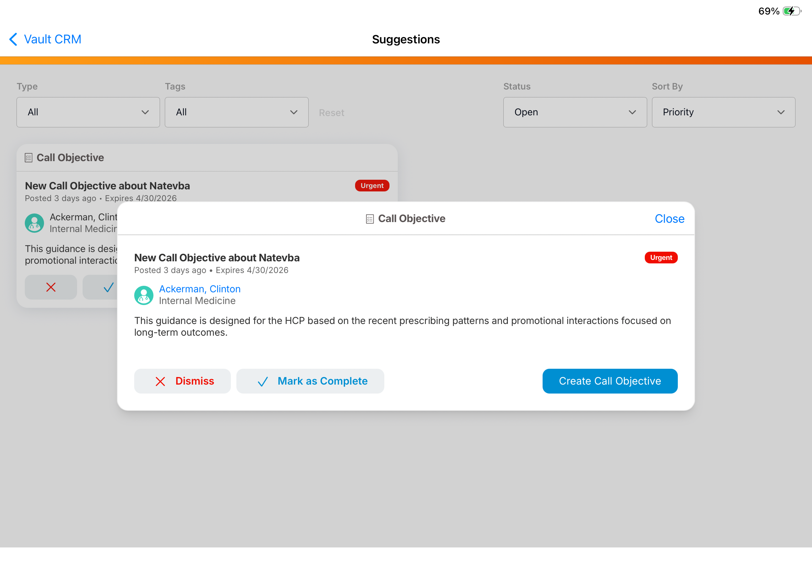Viewport: 812px width, 565px height.
Task: Close the Call Objective dialog
Action: click(x=669, y=219)
